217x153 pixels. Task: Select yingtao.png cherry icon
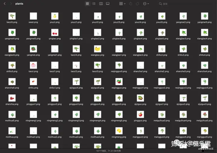[x=55, y=32]
